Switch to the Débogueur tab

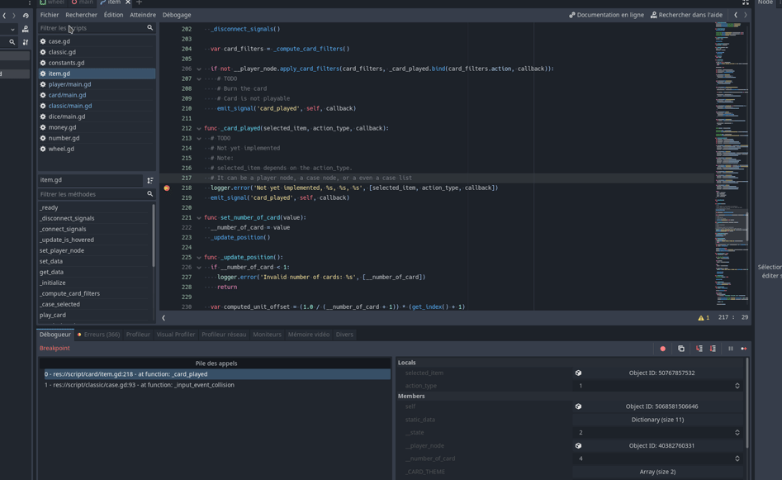coord(55,335)
